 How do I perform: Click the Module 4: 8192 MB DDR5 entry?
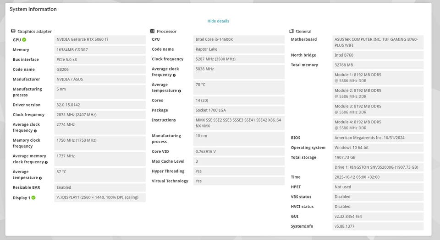click(378, 125)
